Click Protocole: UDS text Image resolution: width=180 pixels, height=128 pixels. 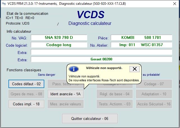[18, 23]
